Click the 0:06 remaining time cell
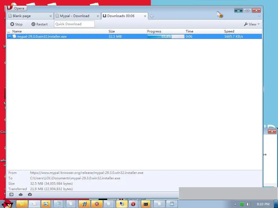The image size is (278, 208). click(x=189, y=37)
